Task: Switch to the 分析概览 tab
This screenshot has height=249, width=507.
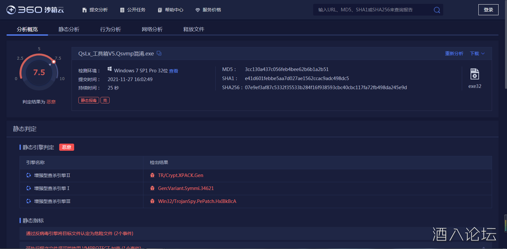Action: click(27, 30)
